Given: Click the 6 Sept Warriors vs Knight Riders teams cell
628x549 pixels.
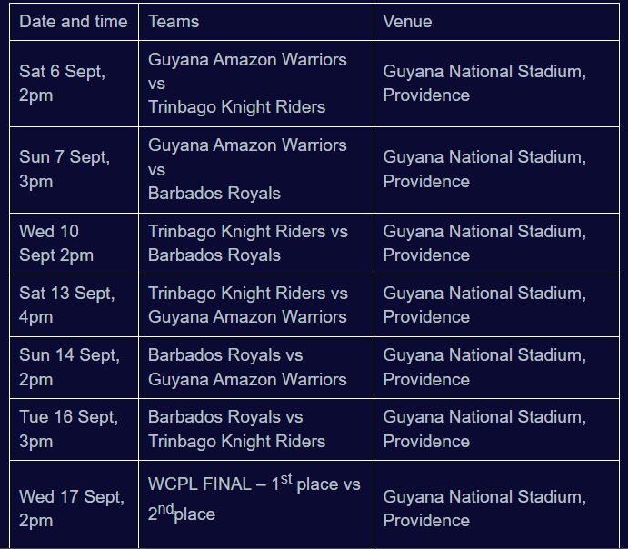Looking at the screenshot, I should [256, 84].
